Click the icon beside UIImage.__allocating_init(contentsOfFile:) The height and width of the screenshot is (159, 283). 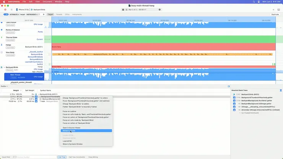pyautogui.click(x=234, y=107)
